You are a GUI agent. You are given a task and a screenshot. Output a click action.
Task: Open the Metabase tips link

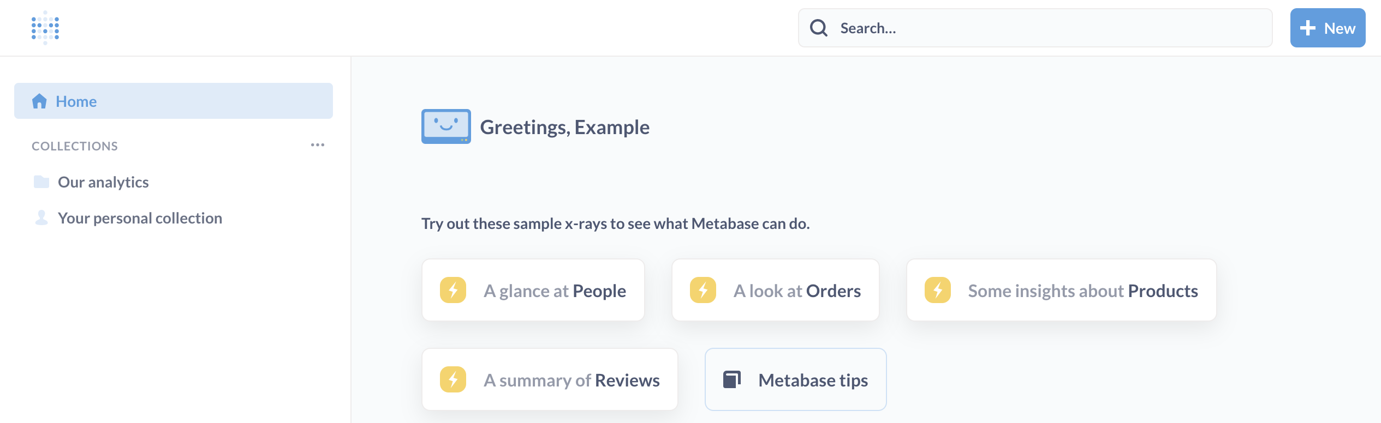[x=813, y=380]
